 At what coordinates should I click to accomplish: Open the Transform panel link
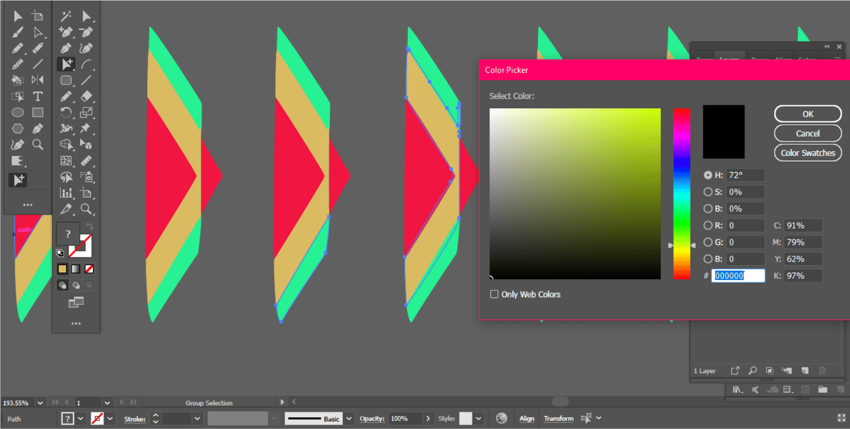tap(559, 419)
